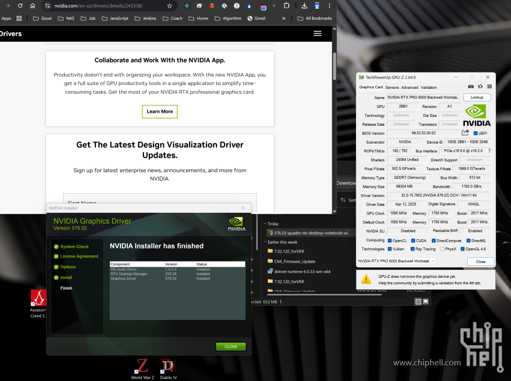Open Chrome downloads icon

coord(304,6)
